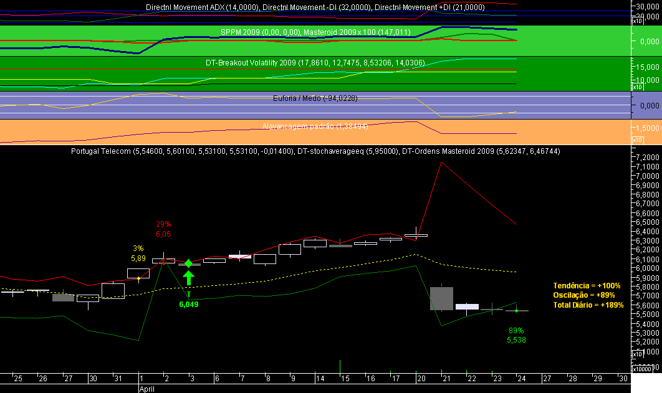Select the 6,0000 price axis label
The width and height of the screenshot is (662, 393).
(x=647, y=268)
